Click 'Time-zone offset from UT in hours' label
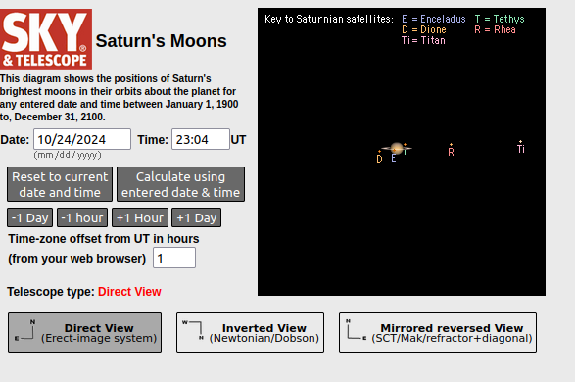Screen dimensions: 575x382 104,239
